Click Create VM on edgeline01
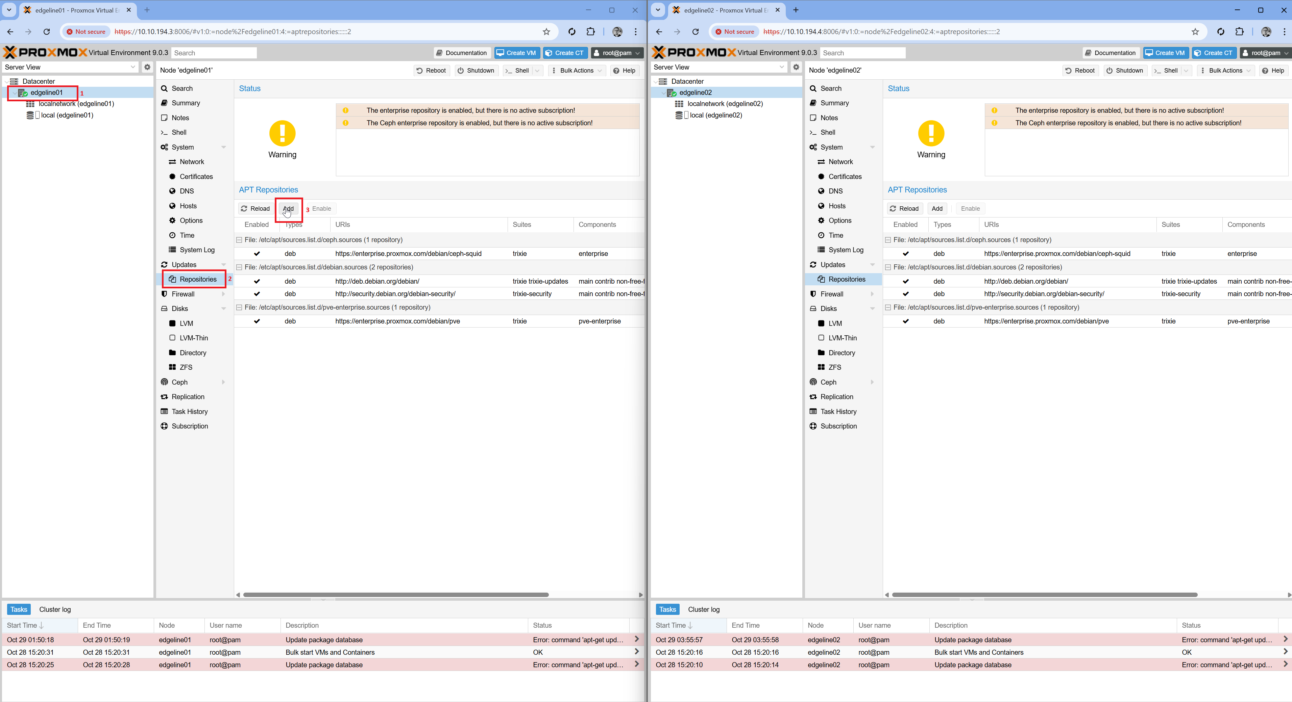The height and width of the screenshot is (702, 1292). 517,53
